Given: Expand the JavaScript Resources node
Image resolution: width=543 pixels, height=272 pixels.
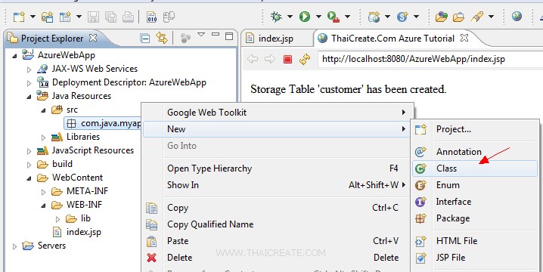Looking at the screenshot, I should 29,151.
